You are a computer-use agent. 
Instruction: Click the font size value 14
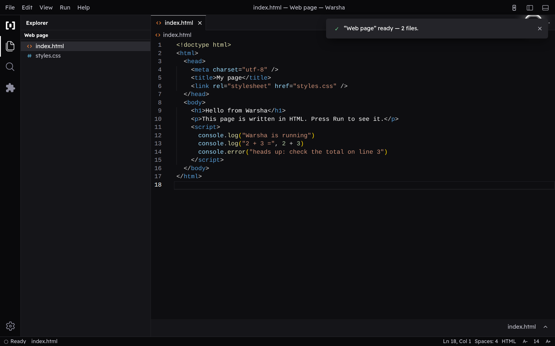tap(536, 341)
